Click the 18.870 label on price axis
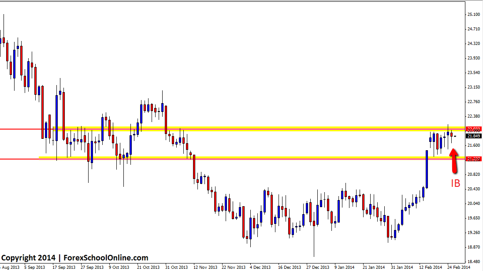This screenshot has width=483, height=271. click(x=474, y=247)
